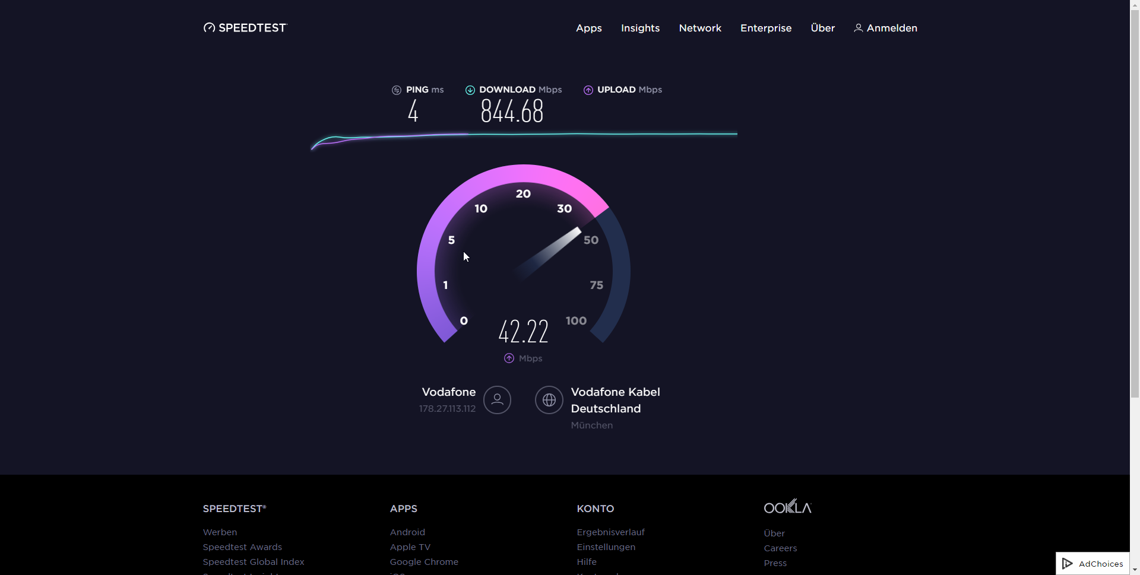Open the Insights menu item
The width and height of the screenshot is (1140, 575).
point(640,28)
